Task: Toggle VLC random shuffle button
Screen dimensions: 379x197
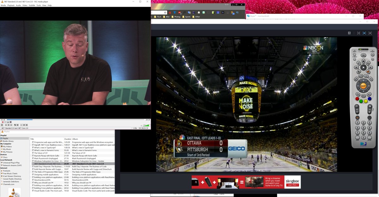Action: [27, 125]
